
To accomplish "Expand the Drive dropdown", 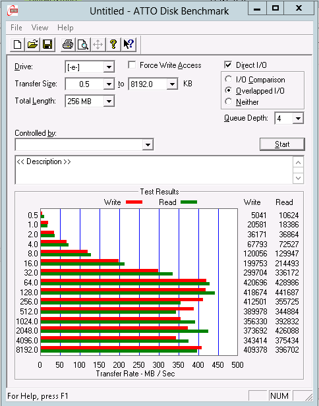I will tap(109, 67).
